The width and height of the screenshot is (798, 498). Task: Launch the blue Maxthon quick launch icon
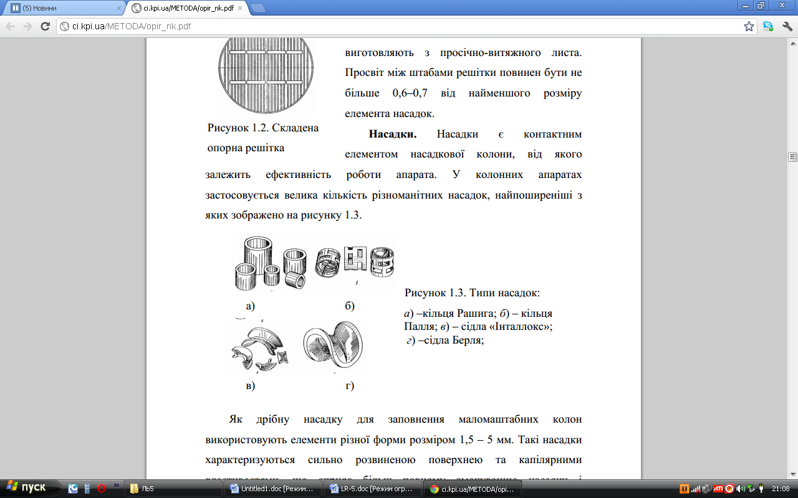(73, 488)
